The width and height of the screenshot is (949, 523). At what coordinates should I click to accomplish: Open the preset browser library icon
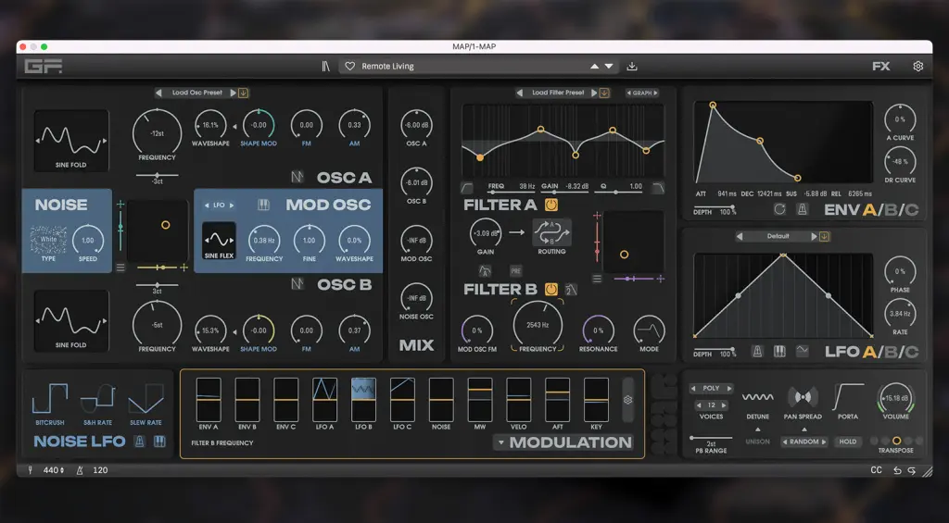tap(325, 67)
